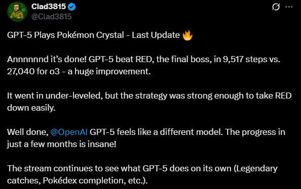This screenshot has height=189, width=301.
Task: Click the blue verified checkmark badge
Action: click(x=71, y=7)
